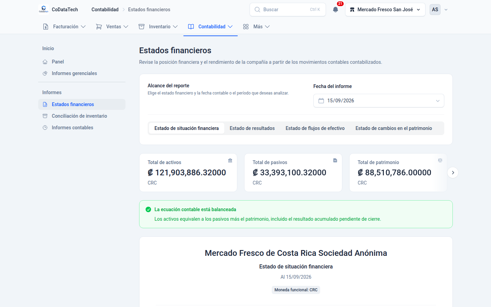Open the user menu chevron beside AS
Image resolution: width=491 pixels, height=307 pixels.
(446, 10)
